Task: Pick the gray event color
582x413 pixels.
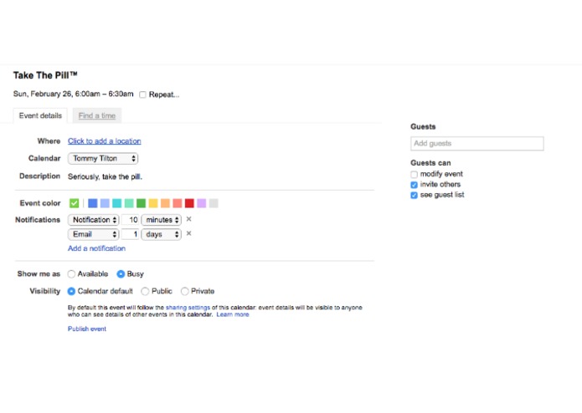Action: [214, 203]
